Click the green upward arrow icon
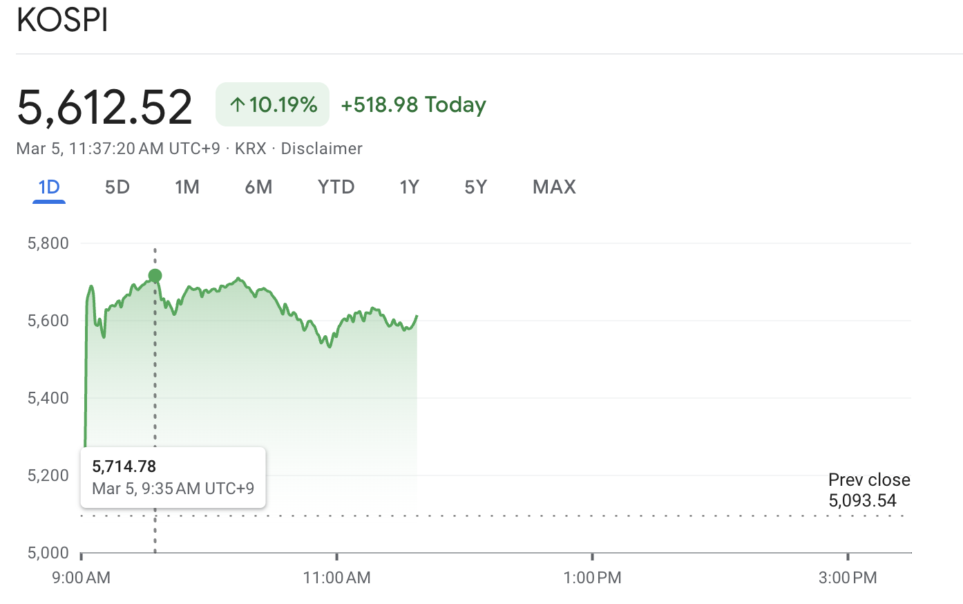The height and width of the screenshot is (604, 963). click(x=237, y=104)
